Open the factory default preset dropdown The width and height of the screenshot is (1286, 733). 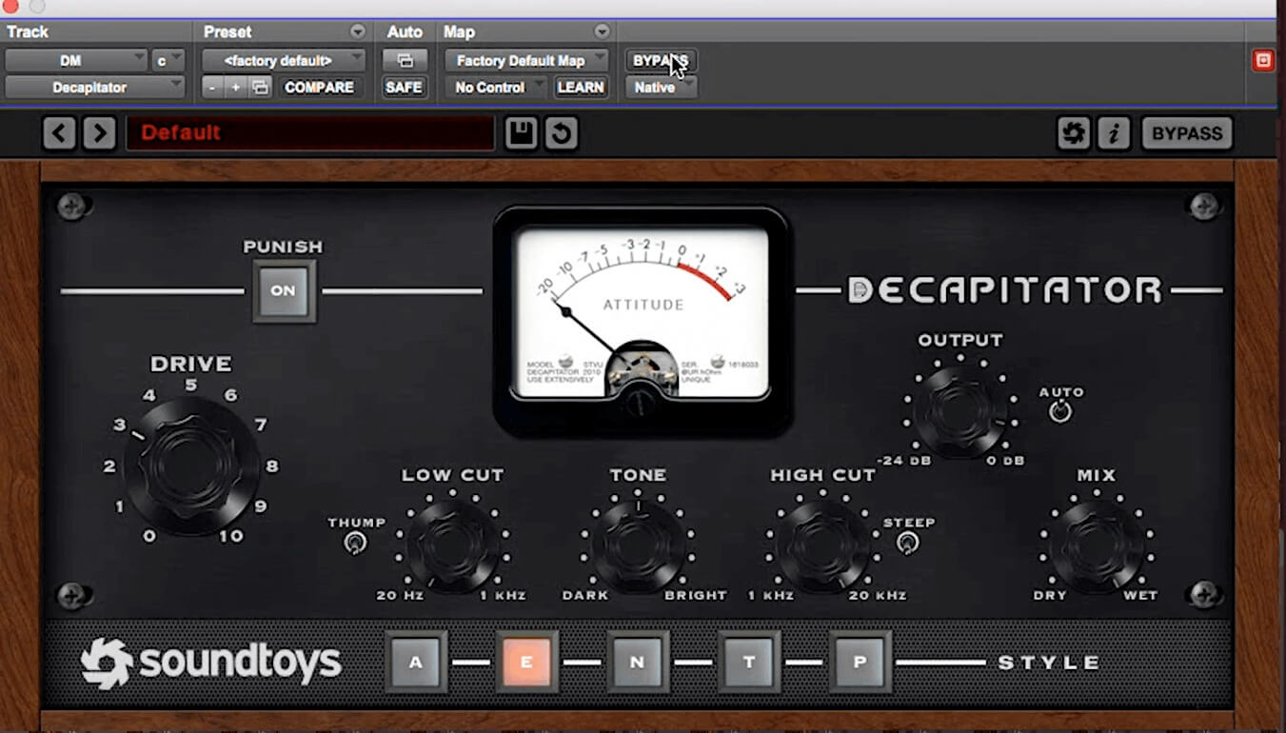(x=284, y=60)
